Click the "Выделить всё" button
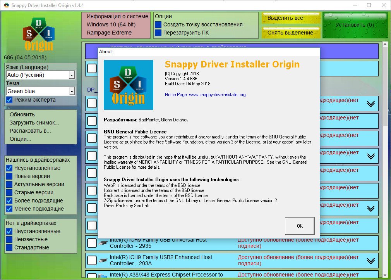Image resolution: width=391 pixels, height=280 pixels. (x=291, y=18)
